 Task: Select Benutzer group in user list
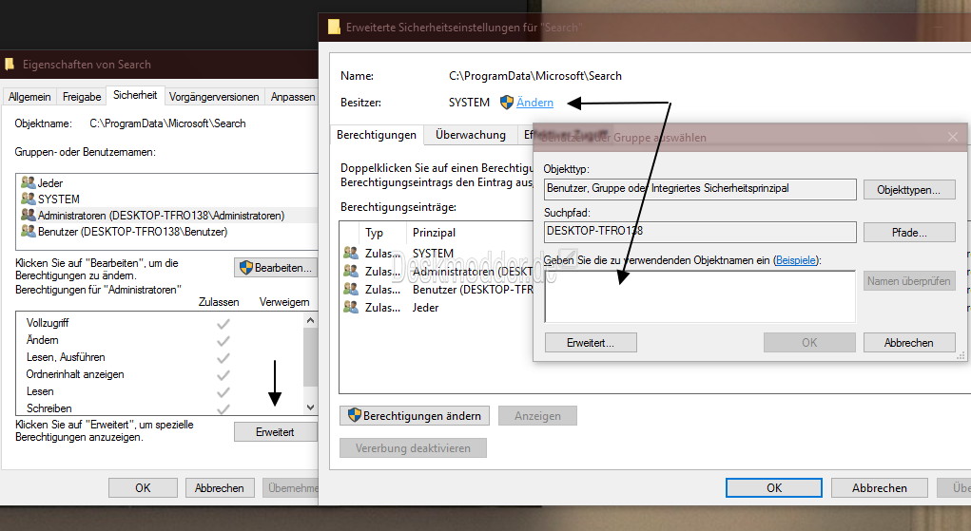click(x=131, y=232)
